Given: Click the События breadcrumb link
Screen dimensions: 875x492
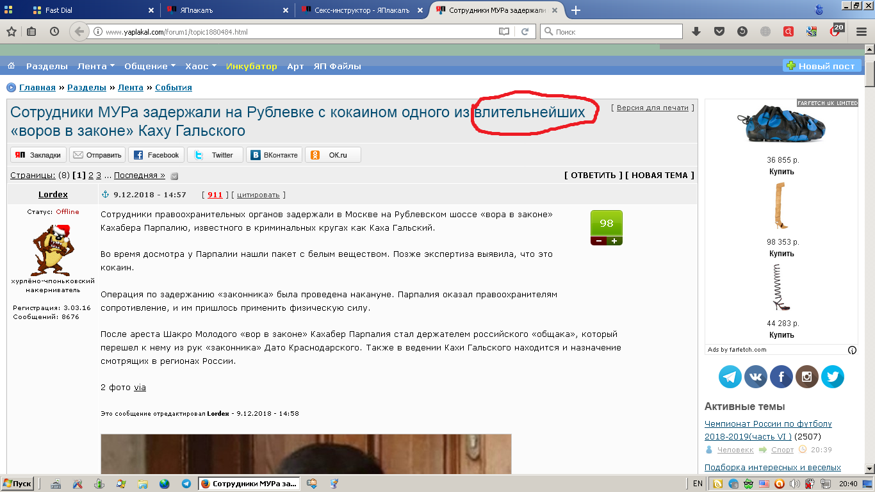Looking at the screenshot, I should click(174, 88).
